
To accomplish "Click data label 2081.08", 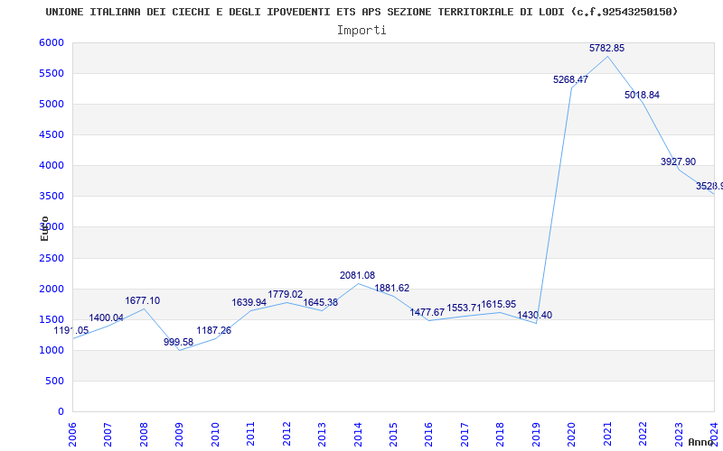I will [357, 276].
